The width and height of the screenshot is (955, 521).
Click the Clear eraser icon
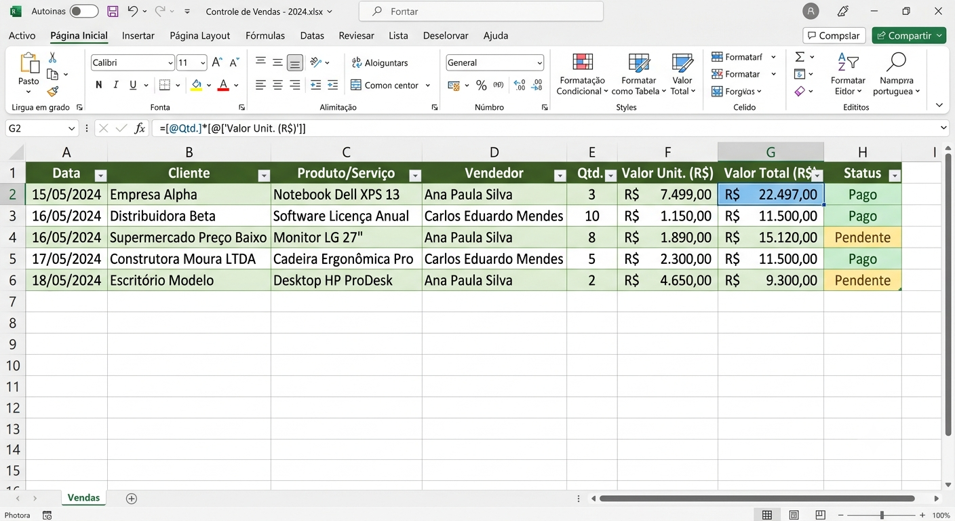point(800,91)
